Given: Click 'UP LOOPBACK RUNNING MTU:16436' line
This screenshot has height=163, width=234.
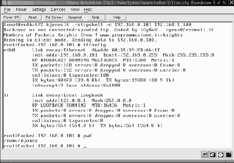Looking at the screenshot, I should [89, 105].
